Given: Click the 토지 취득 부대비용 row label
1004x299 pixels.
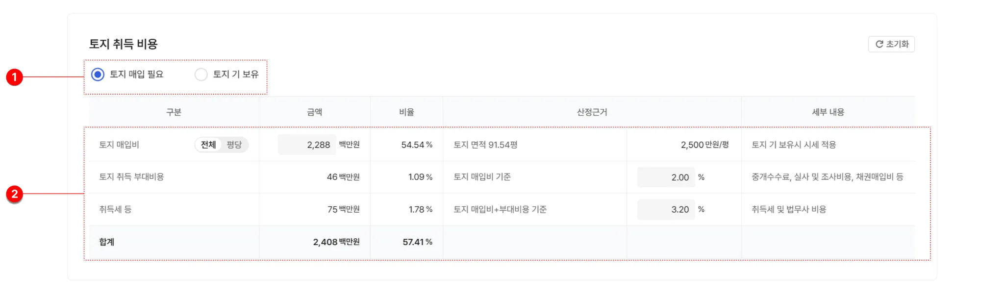Looking at the screenshot, I should click(131, 177).
